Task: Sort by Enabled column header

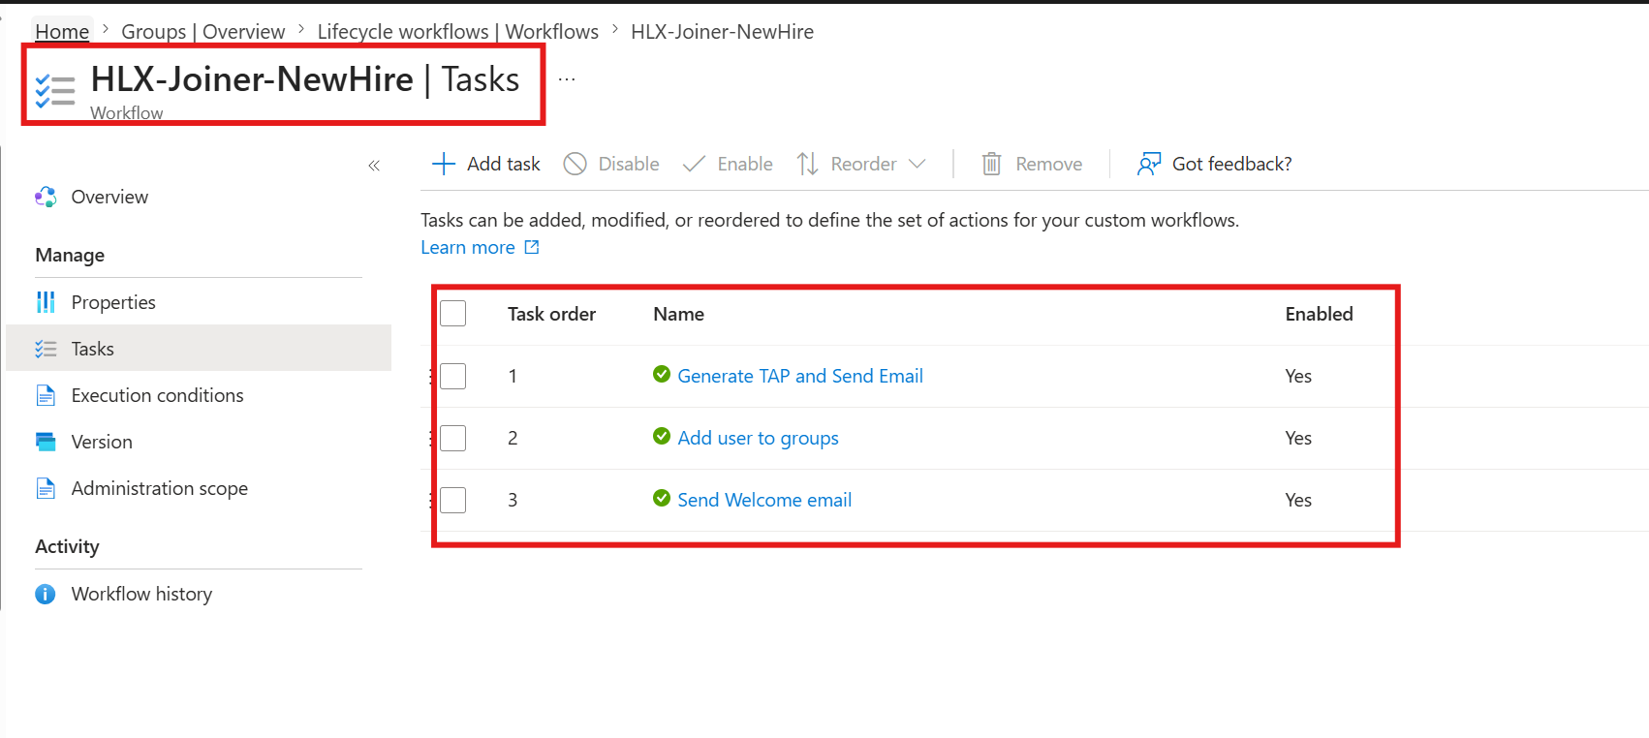Action: point(1319,314)
